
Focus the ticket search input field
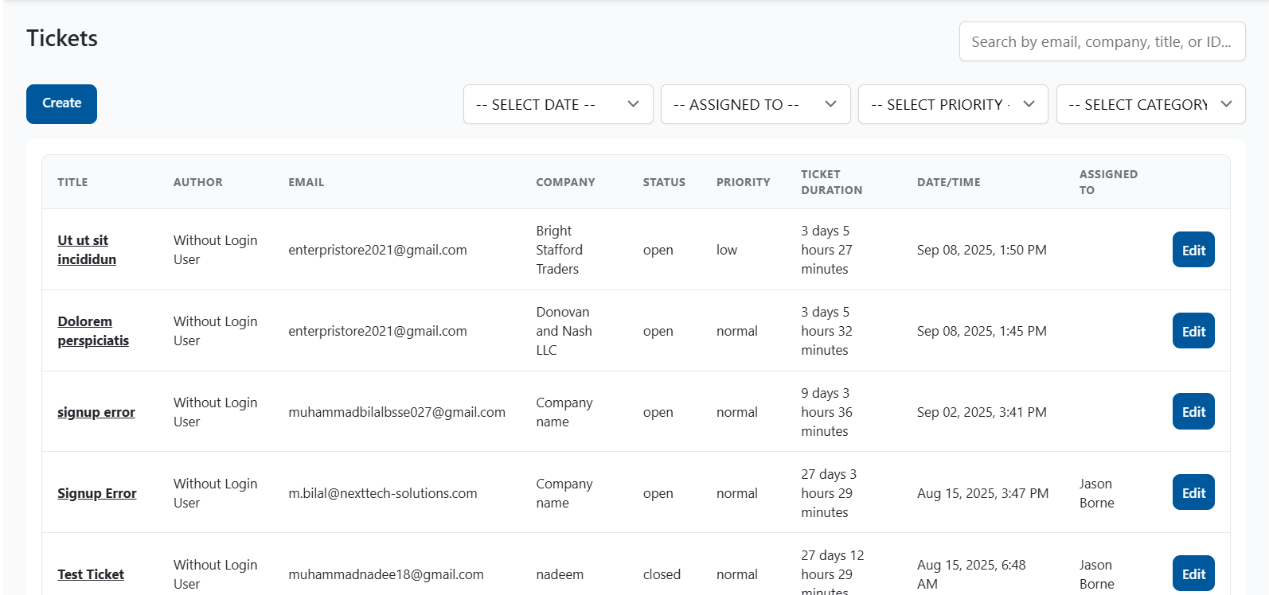(x=1101, y=41)
